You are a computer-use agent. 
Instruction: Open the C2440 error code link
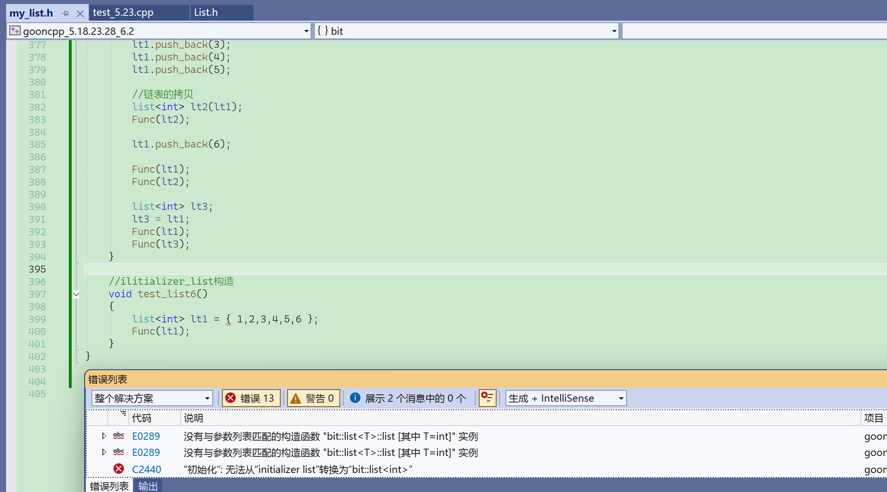(x=146, y=469)
